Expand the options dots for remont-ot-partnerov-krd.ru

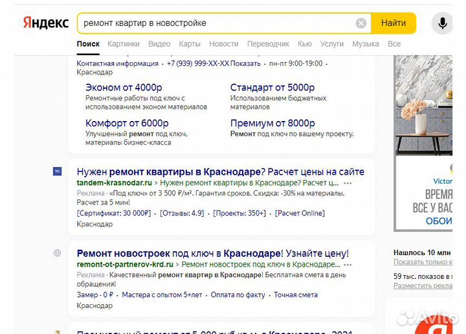[348, 265]
